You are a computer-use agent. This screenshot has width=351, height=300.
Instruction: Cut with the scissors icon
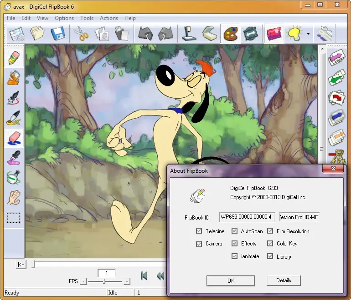click(81, 34)
